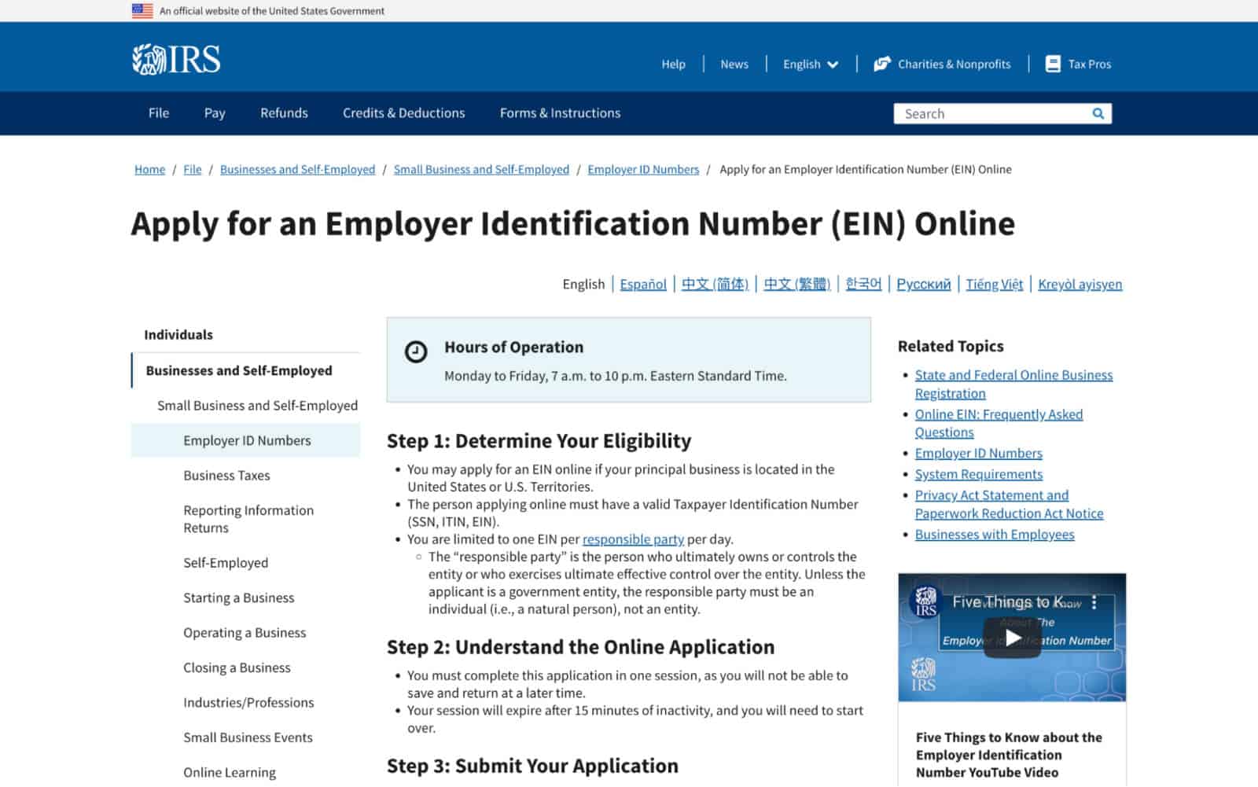Go to Home via the breadcrumb

pyautogui.click(x=149, y=169)
